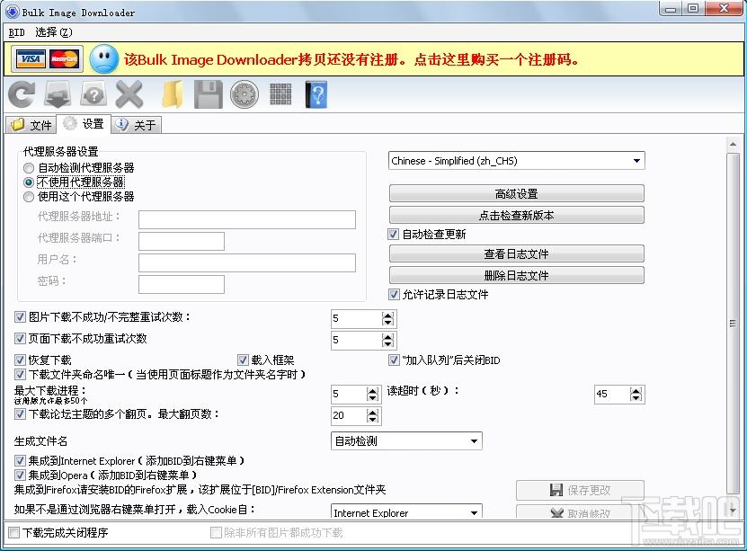Click the 查看日志文件 button
The width and height of the screenshot is (747, 551).
point(516,253)
